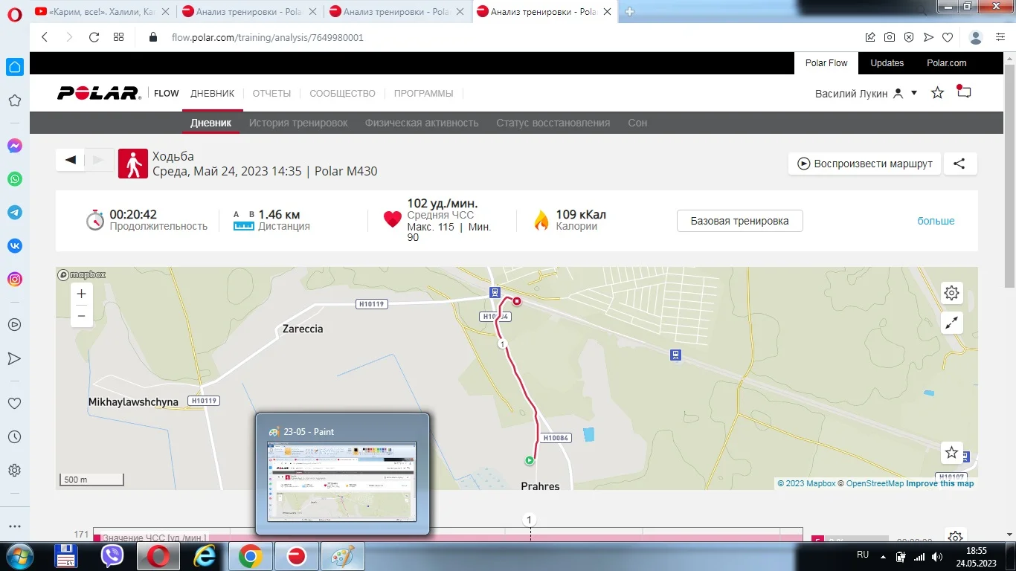Favorite this map with star button

pos(951,452)
